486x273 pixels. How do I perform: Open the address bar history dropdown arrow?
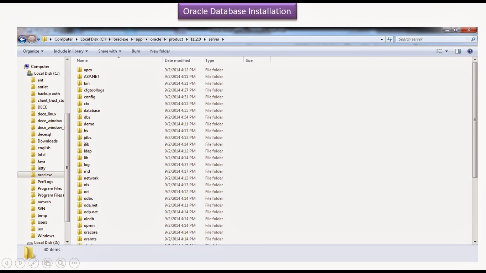pos(382,39)
